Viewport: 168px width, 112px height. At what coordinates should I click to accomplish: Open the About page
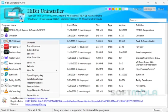tap(161, 9)
